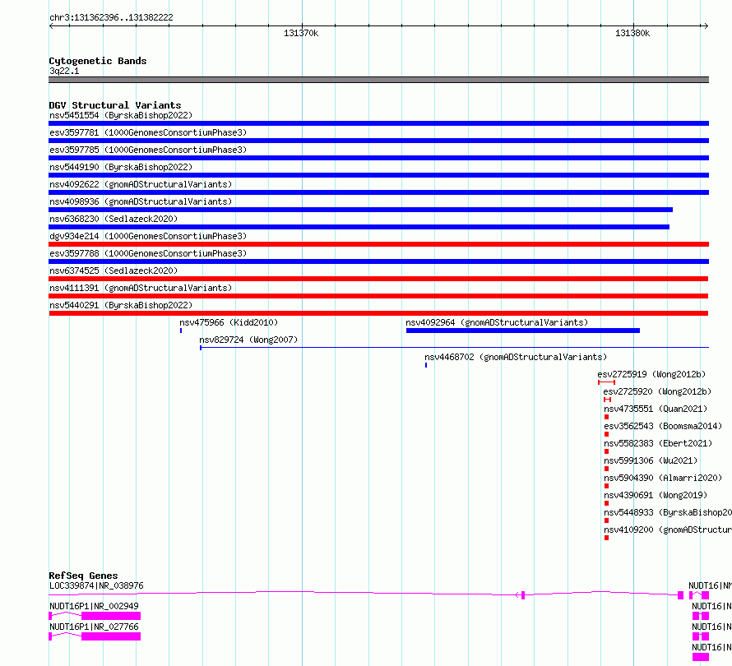This screenshot has width=732, height=666.
Task: Select NUDT16P1|NR_027766 gene label
Action: click(94, 627)
